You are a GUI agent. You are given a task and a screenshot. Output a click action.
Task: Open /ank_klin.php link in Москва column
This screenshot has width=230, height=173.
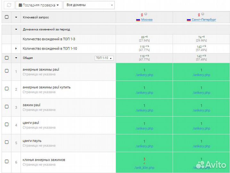coord(144,168)
